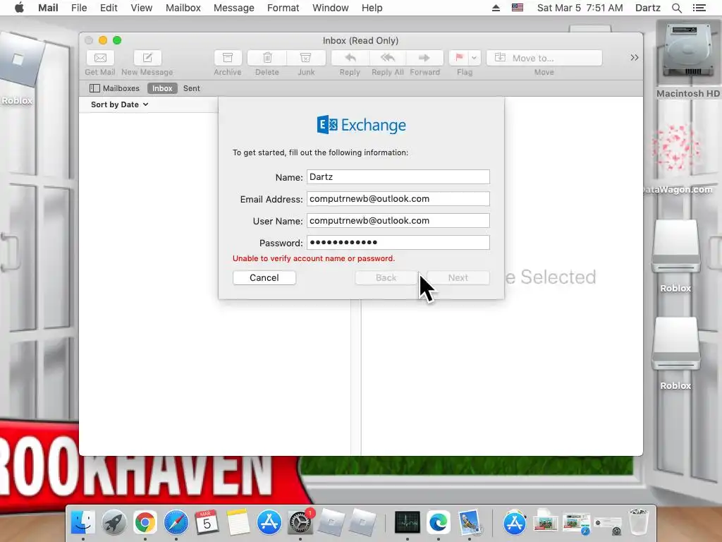The height and width of the screenshot is (542, 722).
Task: Focus the Email Address input field
Action: pos(398,198)
